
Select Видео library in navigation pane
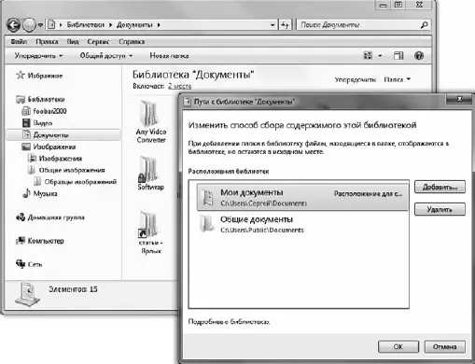click(43, 123)
